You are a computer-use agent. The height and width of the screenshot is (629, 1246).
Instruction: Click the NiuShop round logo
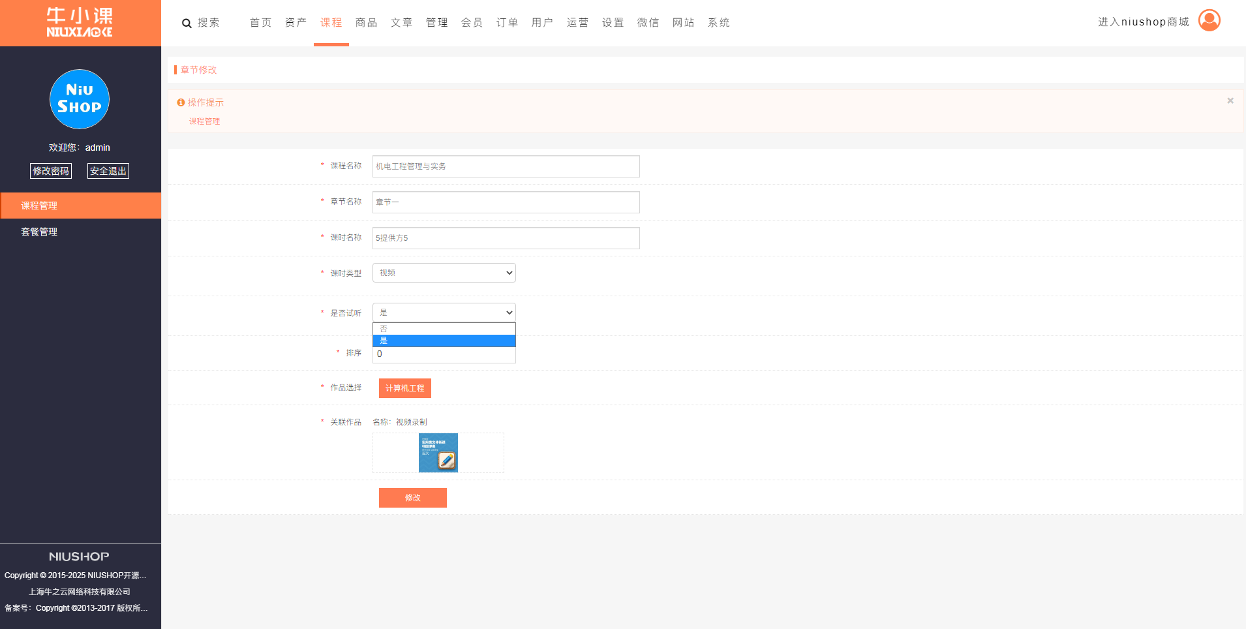coord(80,99)
